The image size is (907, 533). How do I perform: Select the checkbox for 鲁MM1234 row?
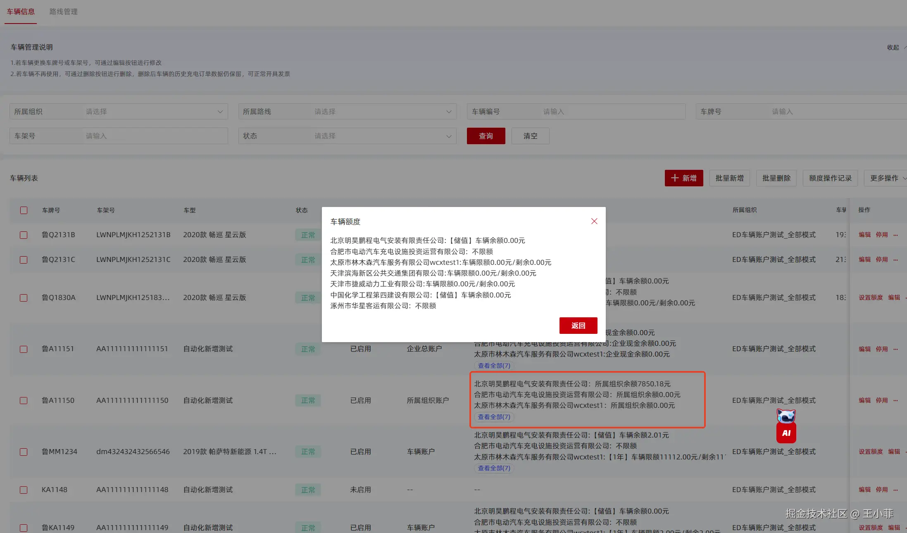(x=24, y=452)
